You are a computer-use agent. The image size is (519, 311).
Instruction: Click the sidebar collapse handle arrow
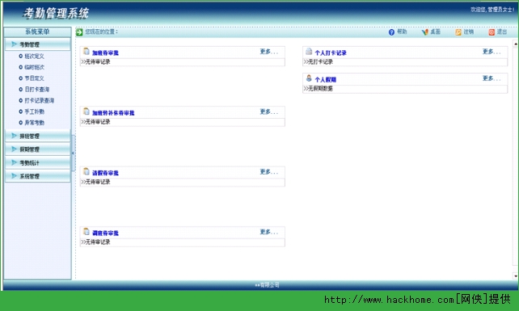tap(73, 153)
